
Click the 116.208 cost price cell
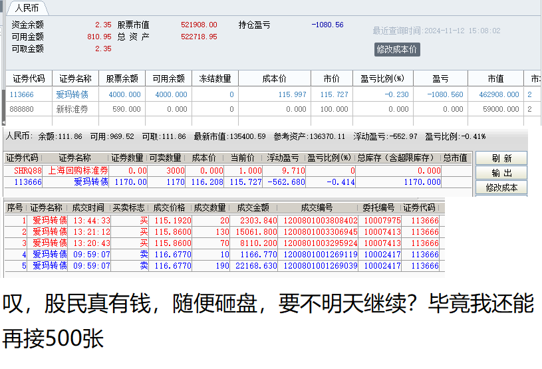coord(207,182)
